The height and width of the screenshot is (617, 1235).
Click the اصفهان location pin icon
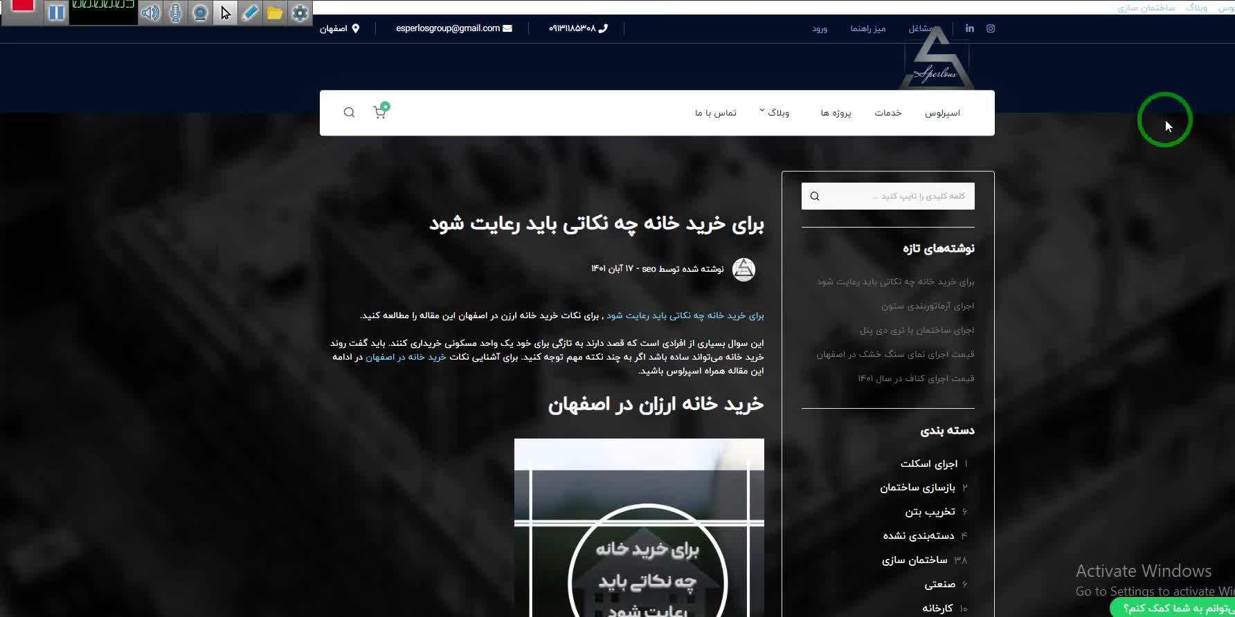tap(356, 28)
